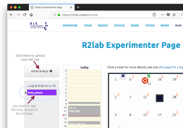Open the STATUS menu item
The height and width of the screenshot is (128, 183).
pos(119,26)
